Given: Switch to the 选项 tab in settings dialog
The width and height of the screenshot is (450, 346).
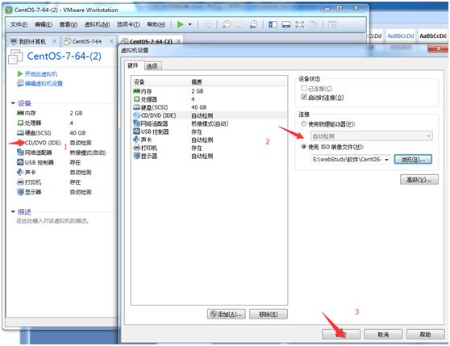Looking at the screenshot, I should (x=152, y=66).
